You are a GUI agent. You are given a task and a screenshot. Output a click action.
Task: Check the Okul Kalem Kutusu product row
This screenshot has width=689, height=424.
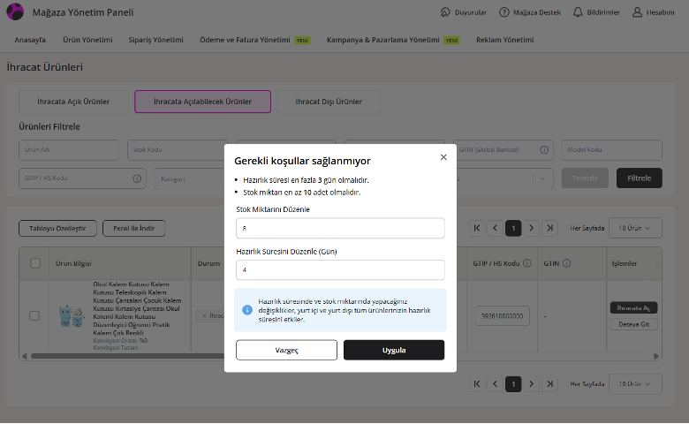34,316
